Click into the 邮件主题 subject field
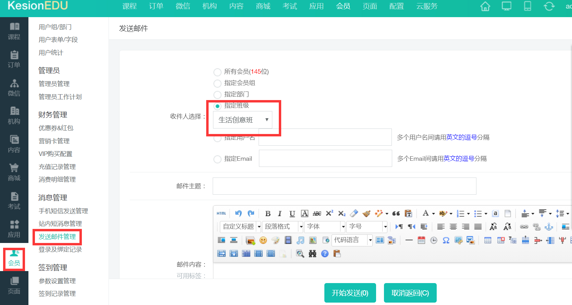Image resolution: width=572 pixels, height=305 pixels. pyautogui.click(x=344, y=186)
